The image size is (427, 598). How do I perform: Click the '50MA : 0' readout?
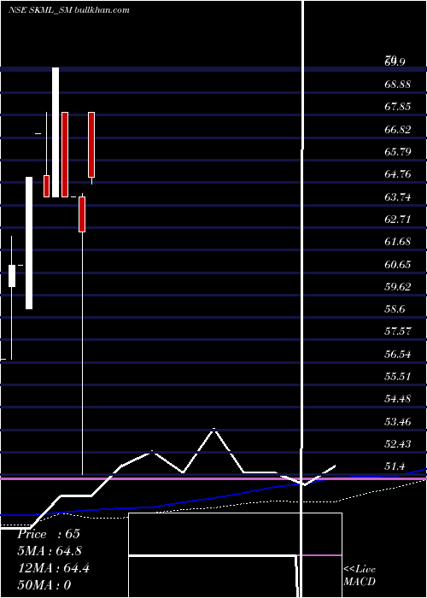(44, 585)
